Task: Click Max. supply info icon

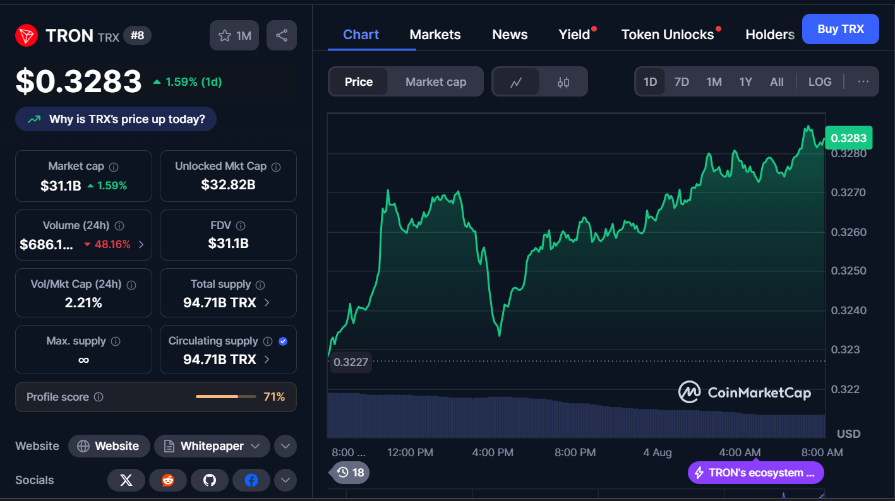Action: point(116,341)
